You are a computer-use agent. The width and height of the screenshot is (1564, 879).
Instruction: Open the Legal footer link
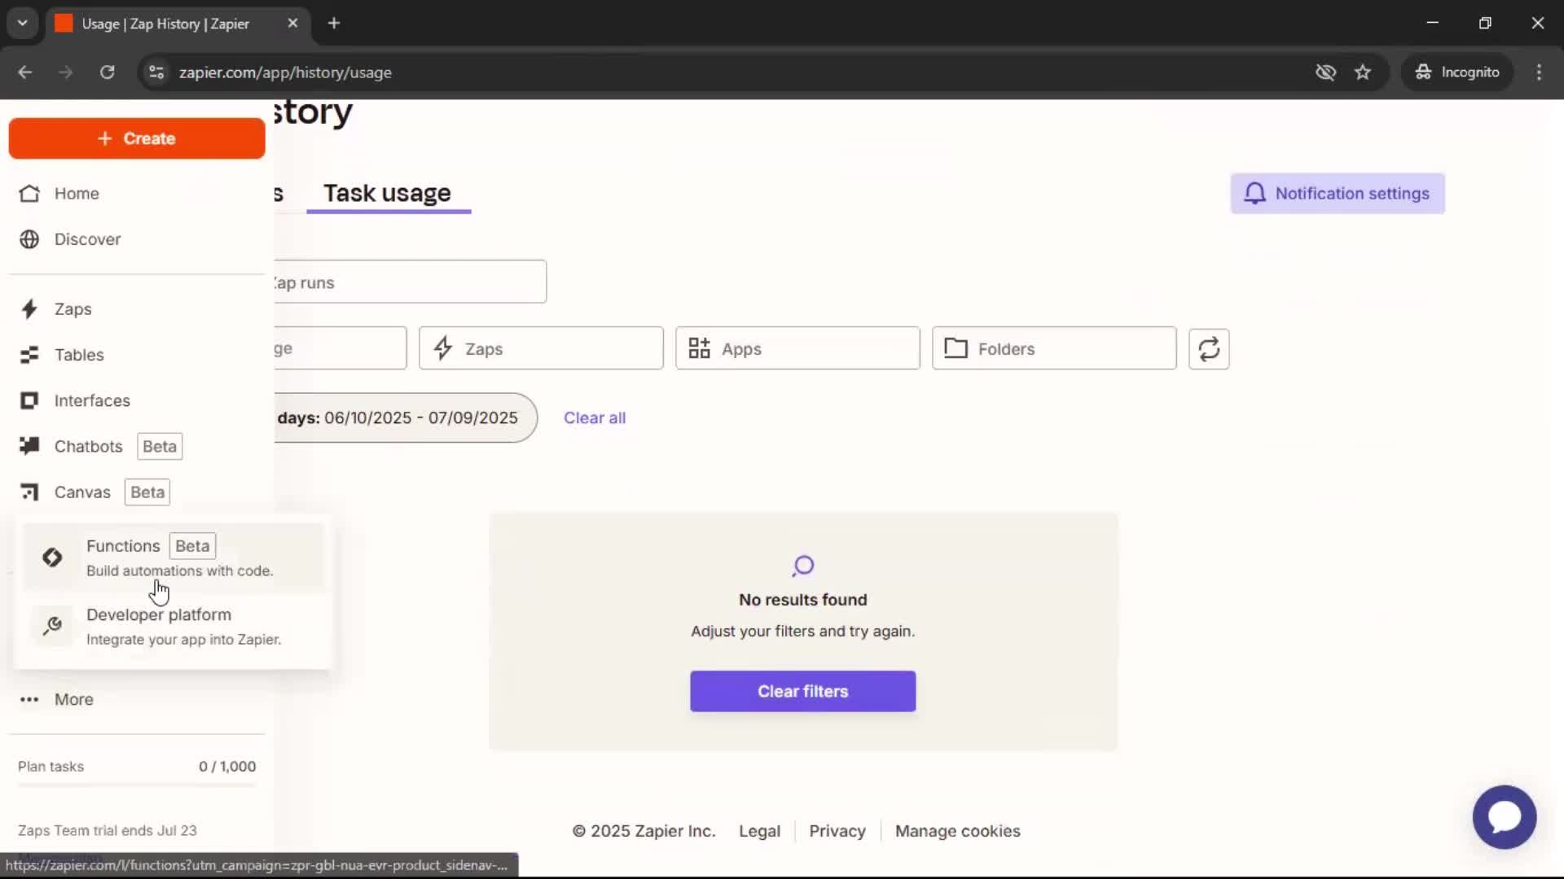(x=759, y=832)
